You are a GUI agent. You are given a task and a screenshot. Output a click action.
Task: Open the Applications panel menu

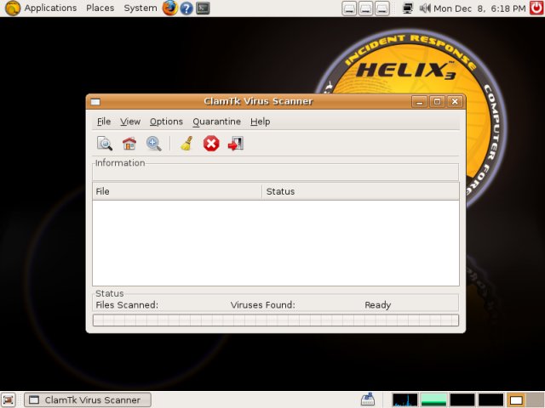tap(50, 8)
